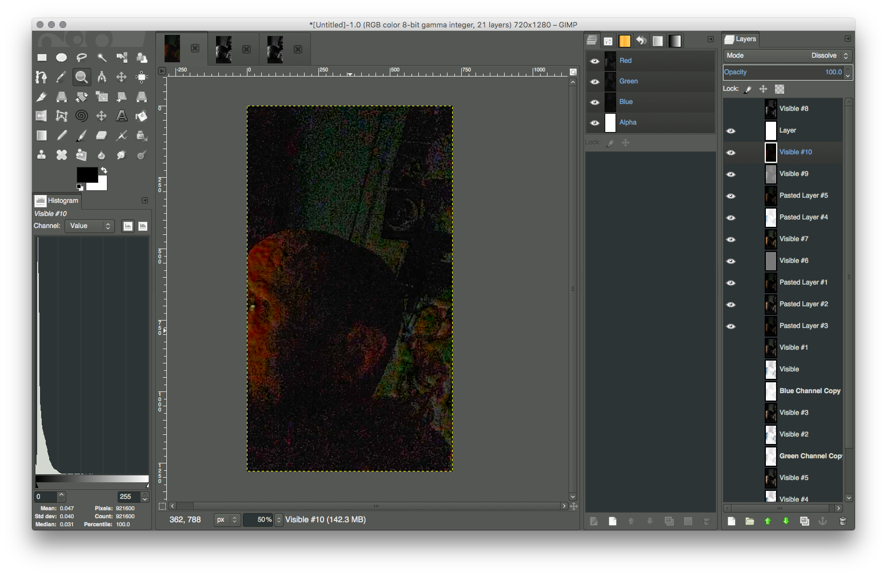
Task: Select the Cage Transform tool
Action: click(x=62, y=116)
